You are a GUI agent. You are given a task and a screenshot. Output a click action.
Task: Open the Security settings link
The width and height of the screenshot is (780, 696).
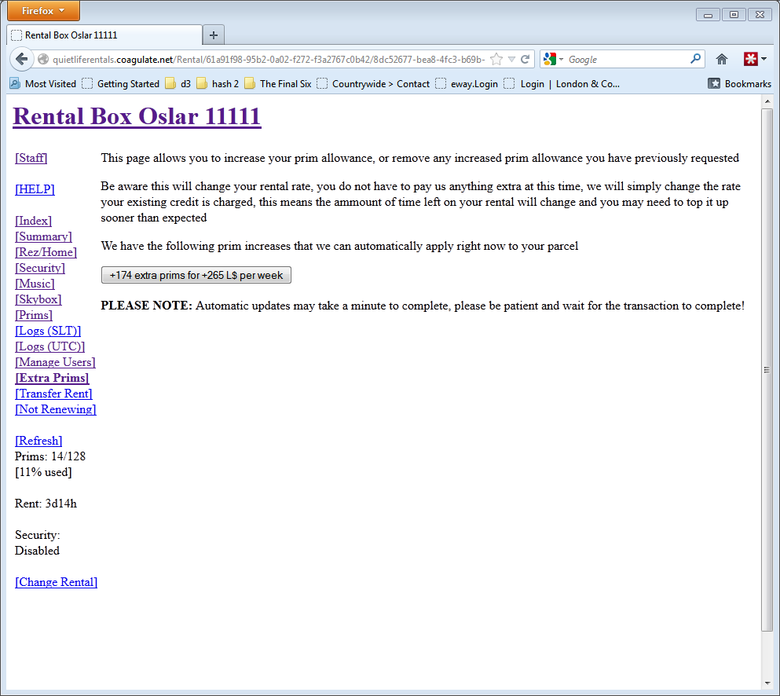coord(40,268)
